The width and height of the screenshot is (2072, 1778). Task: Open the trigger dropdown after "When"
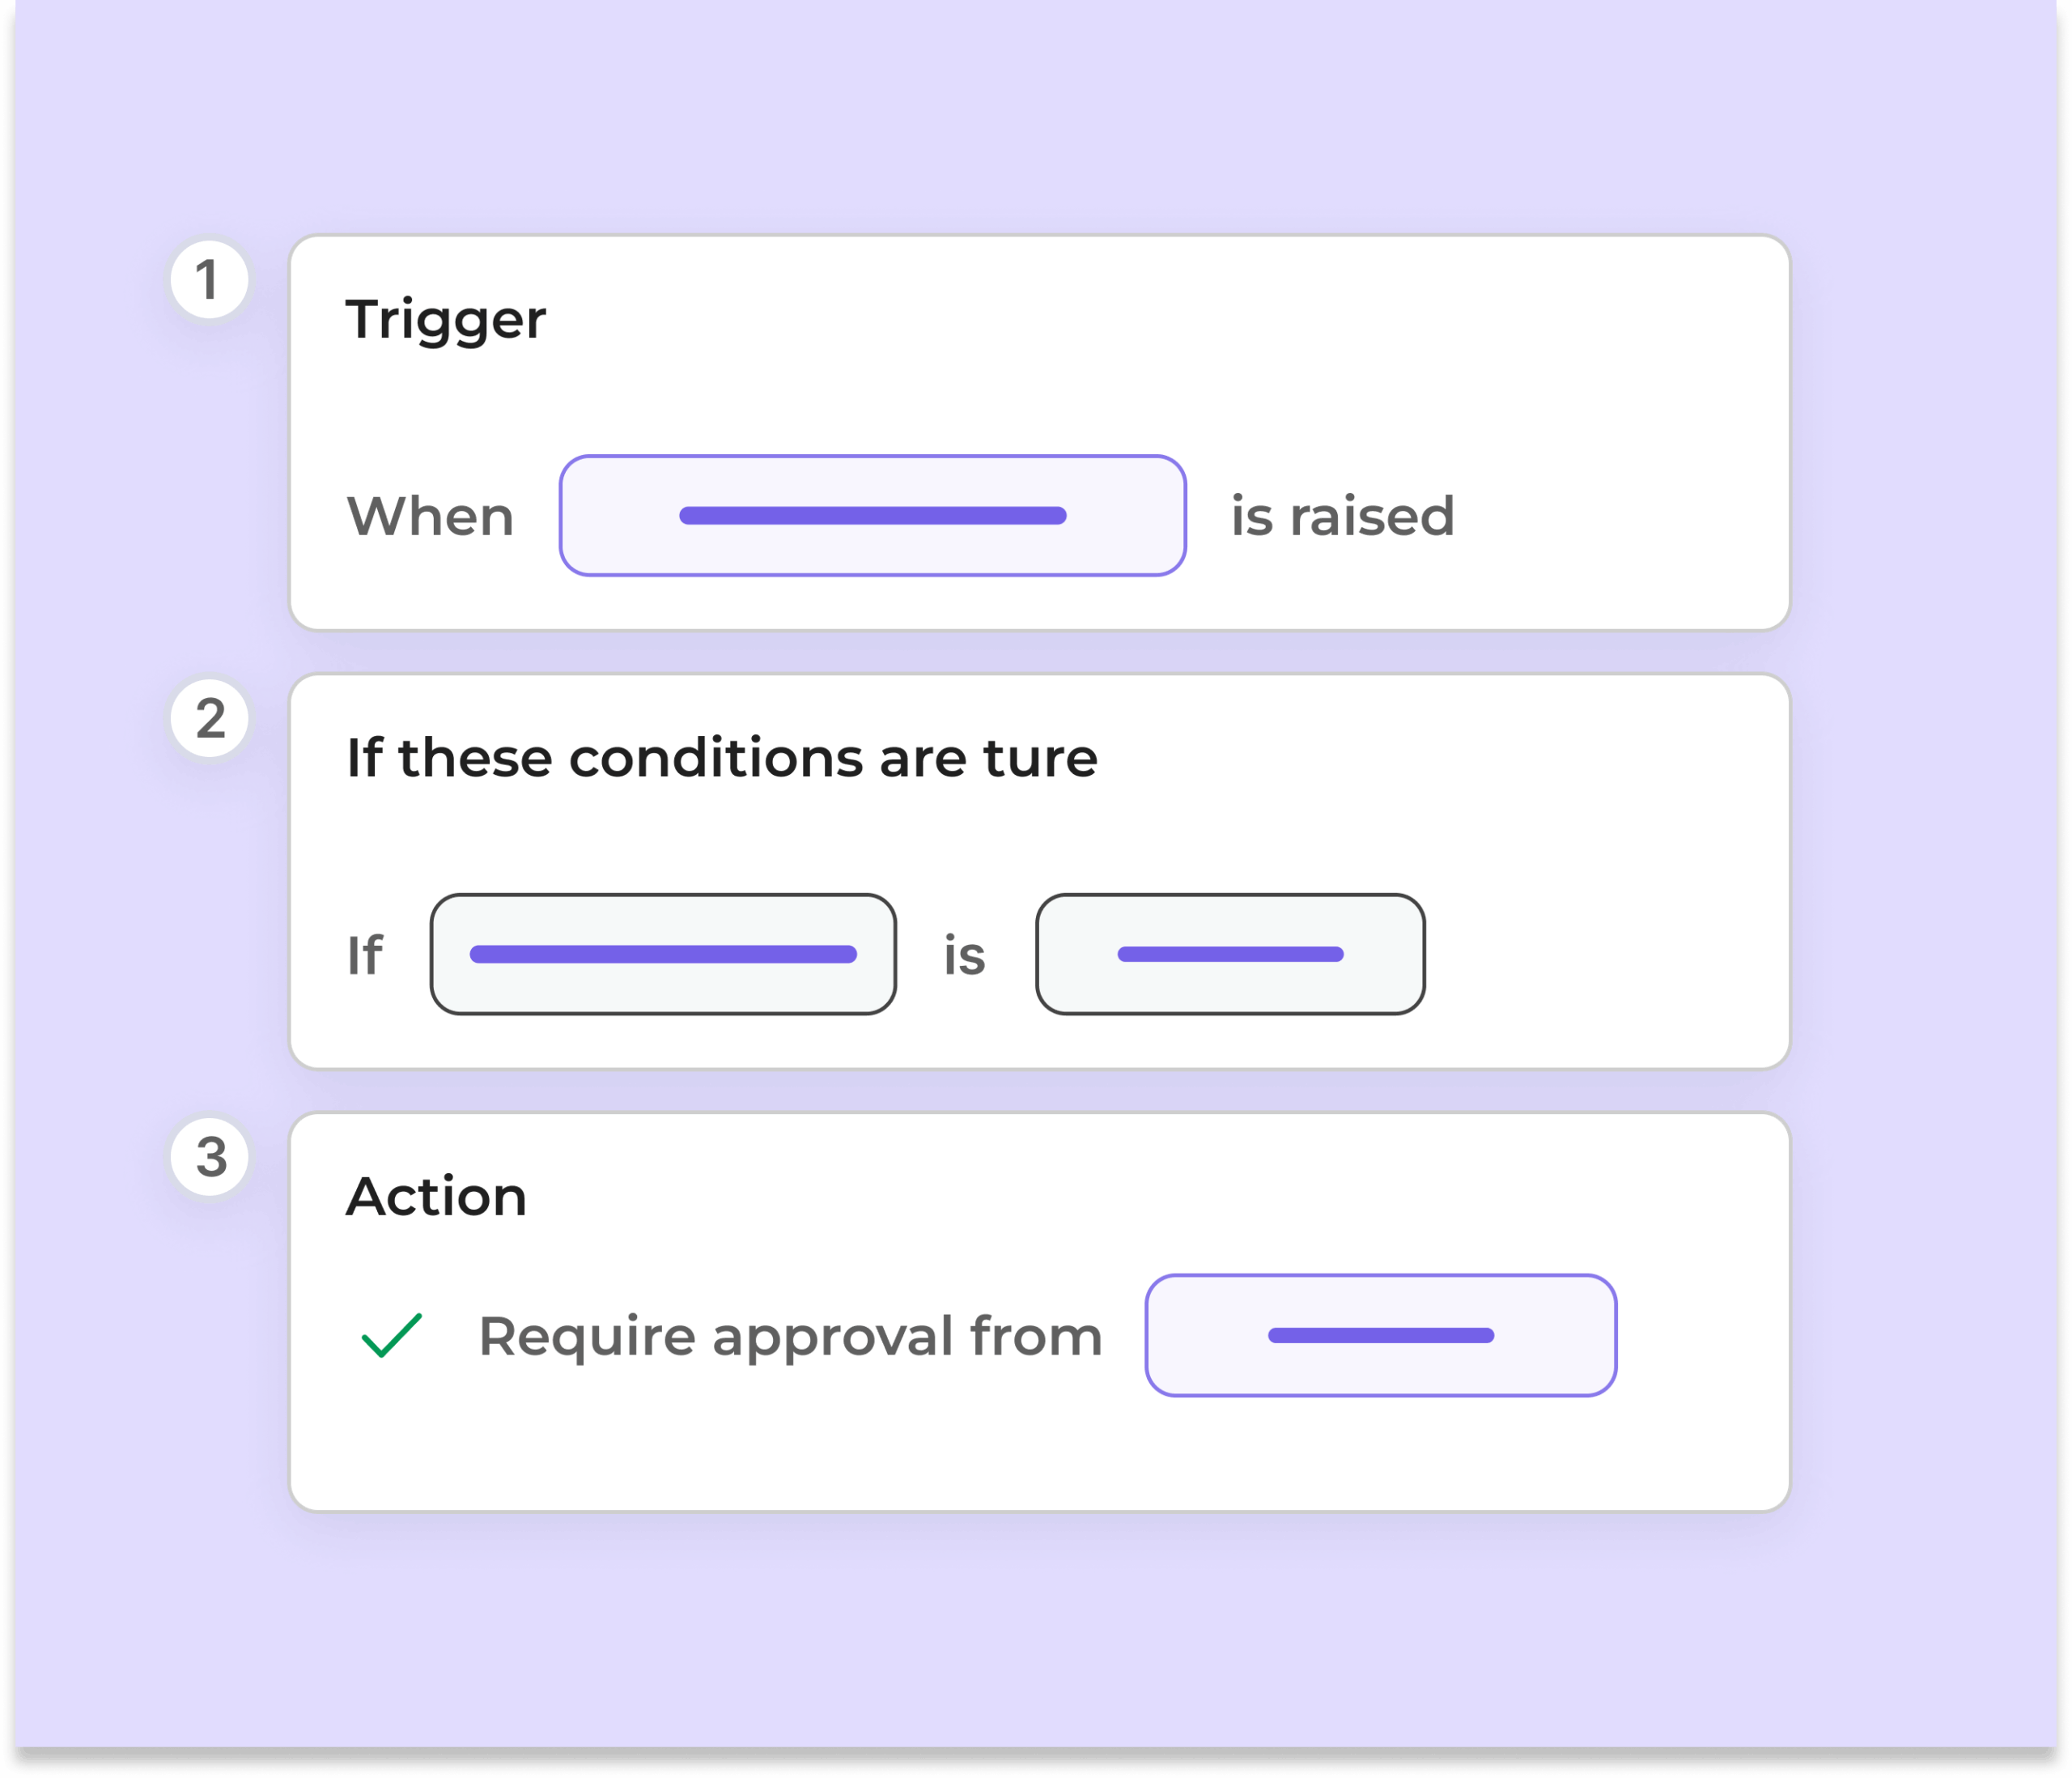click(872, 515)
